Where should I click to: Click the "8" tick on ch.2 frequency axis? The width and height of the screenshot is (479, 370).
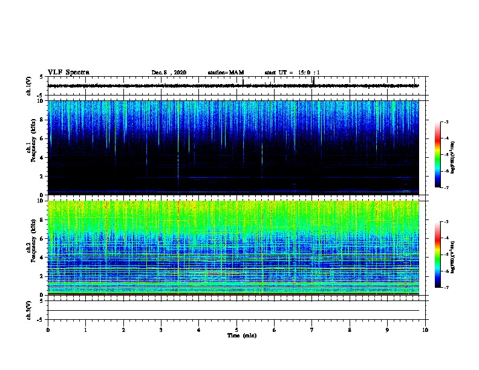(42, 220)
